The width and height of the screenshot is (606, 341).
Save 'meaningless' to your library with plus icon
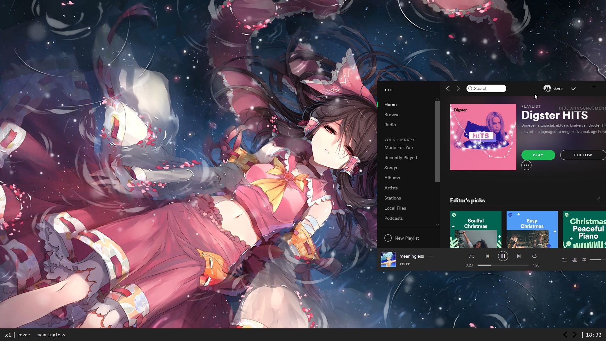point(431,256)
